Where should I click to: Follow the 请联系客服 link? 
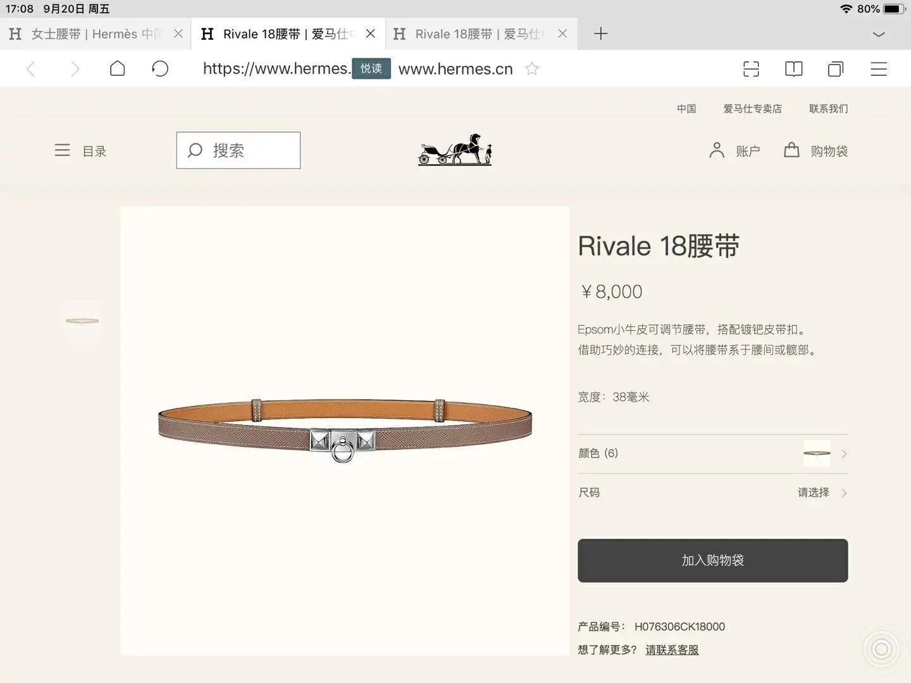672,649
